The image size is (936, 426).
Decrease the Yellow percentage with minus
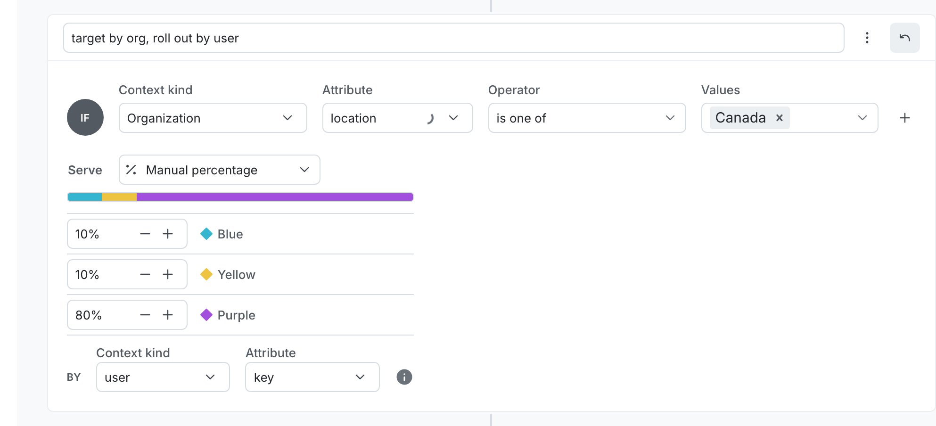click(145, 274)
